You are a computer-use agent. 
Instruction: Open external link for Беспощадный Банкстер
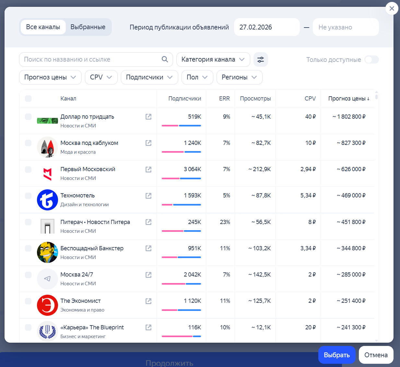148,248
